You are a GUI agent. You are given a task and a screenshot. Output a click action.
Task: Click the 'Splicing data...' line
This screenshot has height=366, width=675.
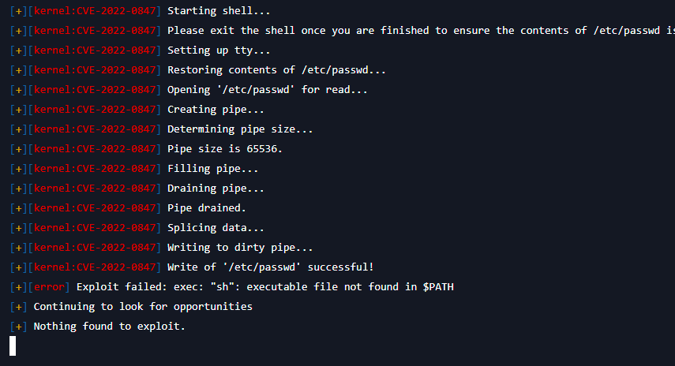pos(216,228)
